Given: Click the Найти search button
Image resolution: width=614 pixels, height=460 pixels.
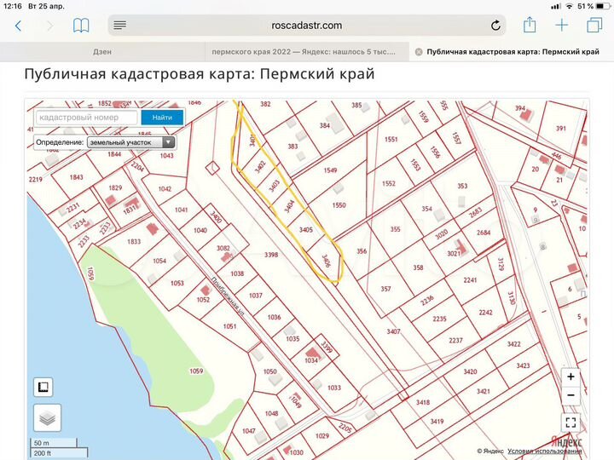Looking at the screenshot, I should (162, 118).
